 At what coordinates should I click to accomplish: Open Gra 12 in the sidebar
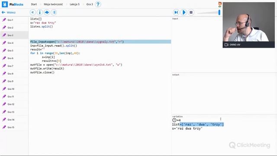coord(14,104)
